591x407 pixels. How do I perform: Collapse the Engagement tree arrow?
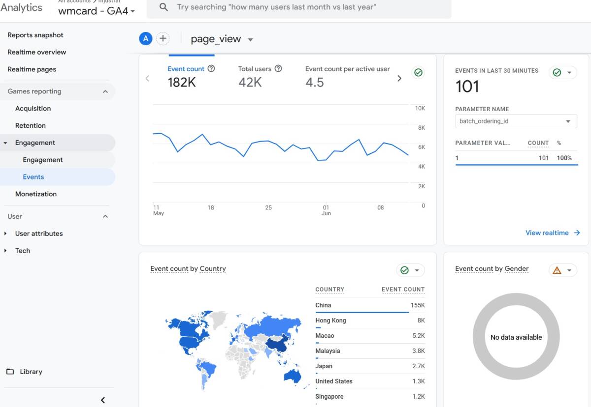click(x=5, y=143)
